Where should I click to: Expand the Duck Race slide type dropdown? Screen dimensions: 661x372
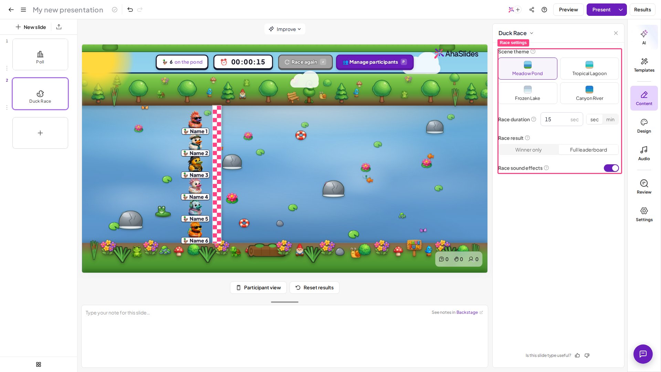click(x=516, y=33)
